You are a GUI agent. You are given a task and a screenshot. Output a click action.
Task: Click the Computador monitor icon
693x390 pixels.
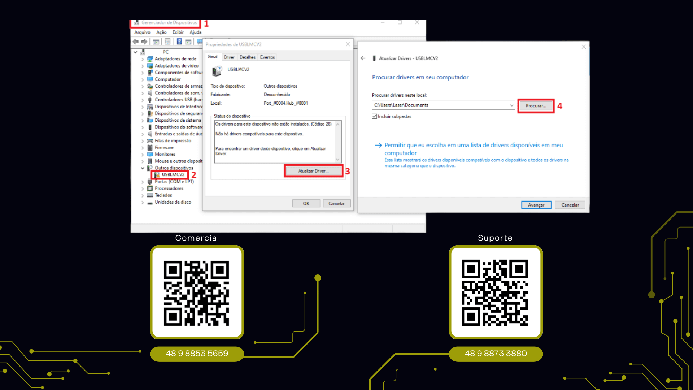click(x=150, y=79)
